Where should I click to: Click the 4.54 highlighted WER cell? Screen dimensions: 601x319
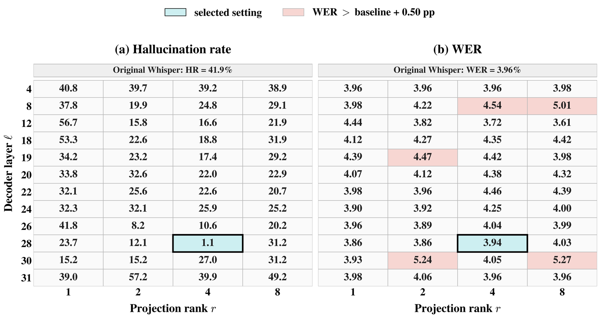click(x=492, y=106)
